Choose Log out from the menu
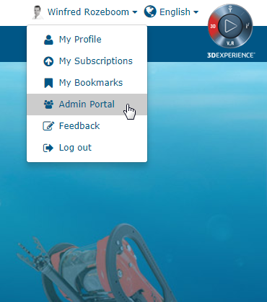The height and width of the screenshot is (302, 267). click(x=87, y=148)
